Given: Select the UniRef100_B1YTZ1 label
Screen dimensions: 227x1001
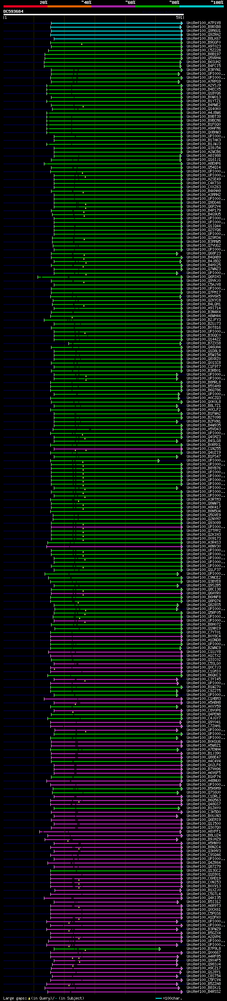Looking at the screenshot, I should (204, 101).
